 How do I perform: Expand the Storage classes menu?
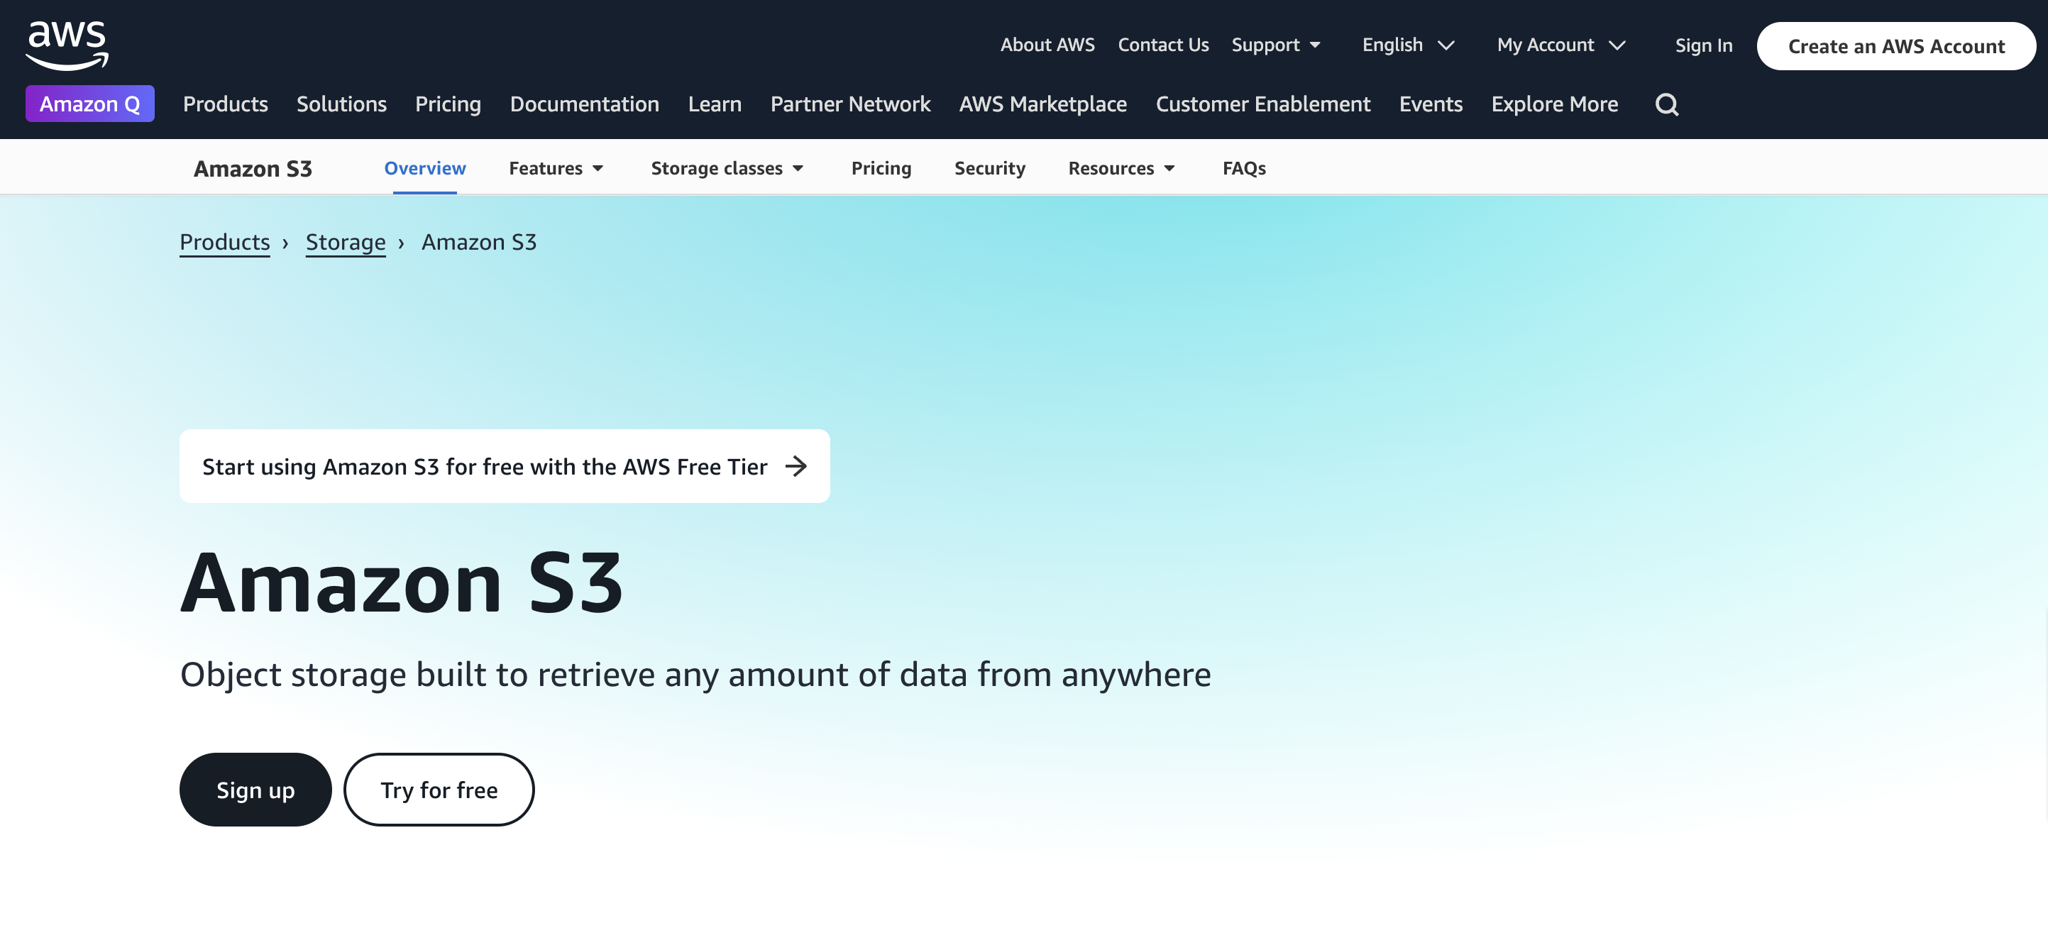(727, 168)
